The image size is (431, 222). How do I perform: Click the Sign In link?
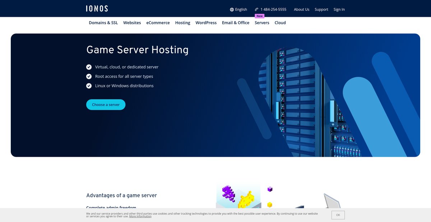(x=339, y=10)
